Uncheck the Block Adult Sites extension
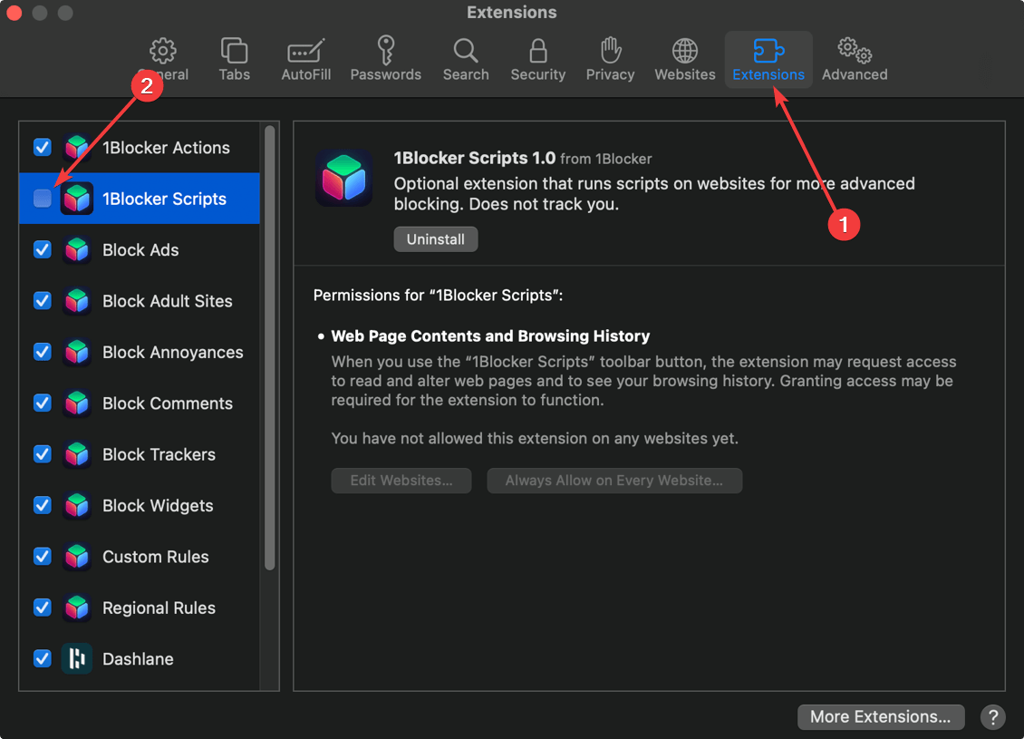This screenshot has width=1024, height=739. (x=43, y=301)
